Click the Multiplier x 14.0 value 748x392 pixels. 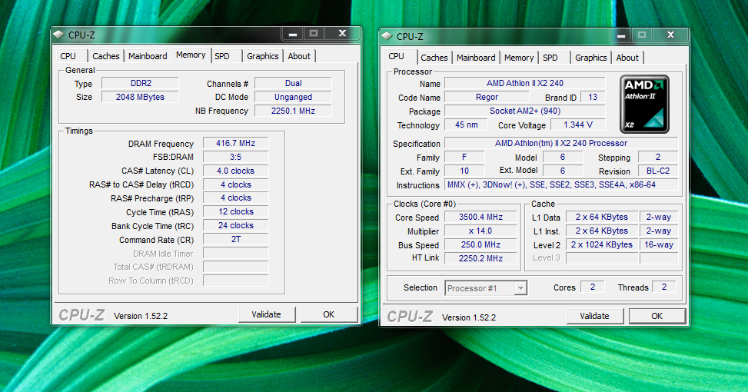pos(481,231)
